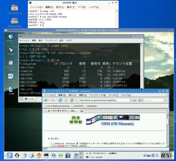Viewport: 176px width, 161px height.
Task: Launch terminal from the KDE panel monitor icon
Action: pyautogui.click(x=46, y=155)
